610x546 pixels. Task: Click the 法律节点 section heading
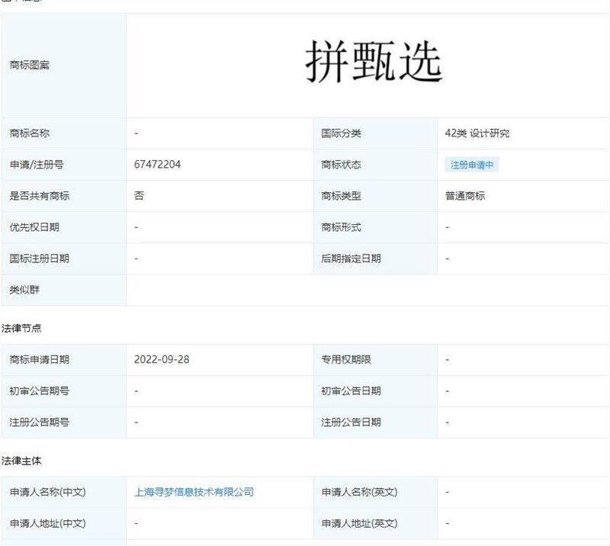(21, 328)
